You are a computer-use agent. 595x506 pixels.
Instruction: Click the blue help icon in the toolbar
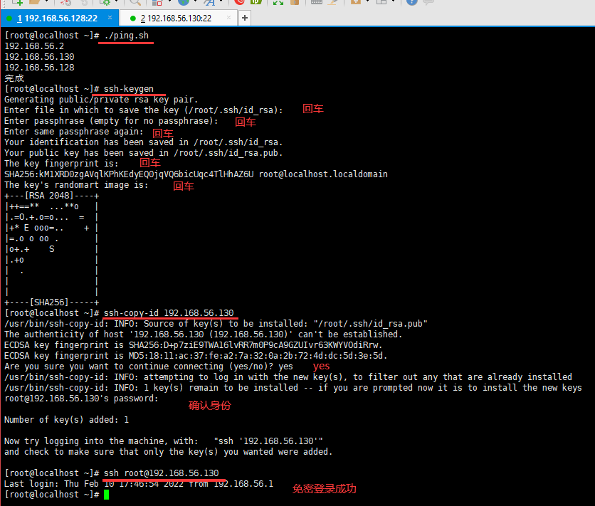coord(411,2)
